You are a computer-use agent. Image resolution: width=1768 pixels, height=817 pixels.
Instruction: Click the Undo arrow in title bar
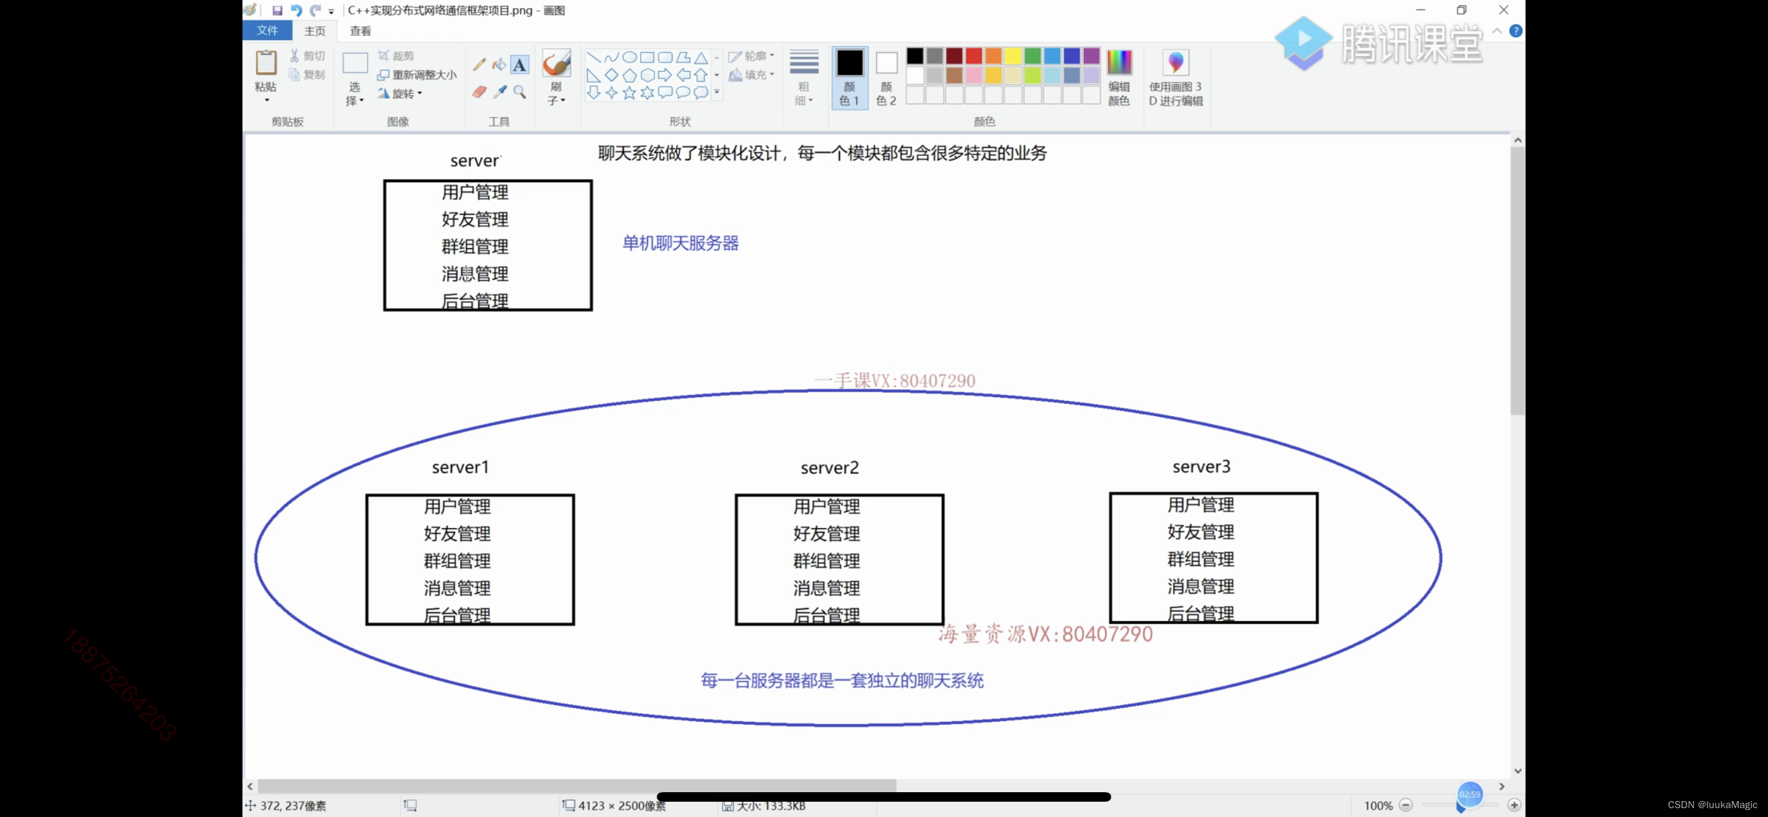[297, 10]
